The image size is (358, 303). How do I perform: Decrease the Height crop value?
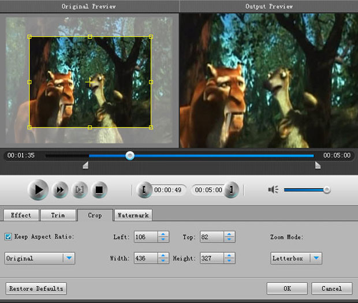(229, 260)
